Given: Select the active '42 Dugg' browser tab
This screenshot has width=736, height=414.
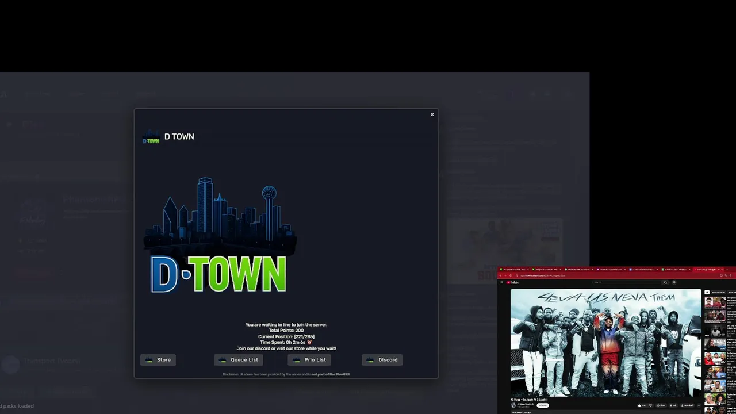Looking at the screenshot, I should click(x=709, y=269).
